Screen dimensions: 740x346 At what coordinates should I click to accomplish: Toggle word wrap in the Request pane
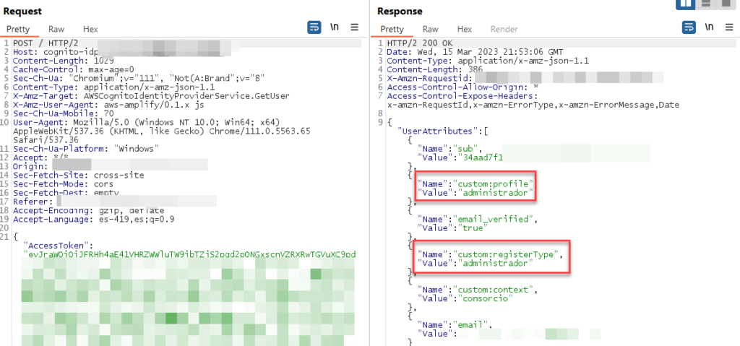point(314,27)
